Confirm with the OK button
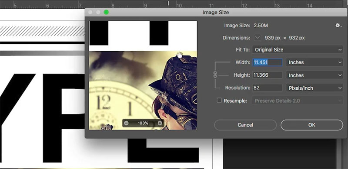Screen dimensions: 348x169 (x=311, y=125)
